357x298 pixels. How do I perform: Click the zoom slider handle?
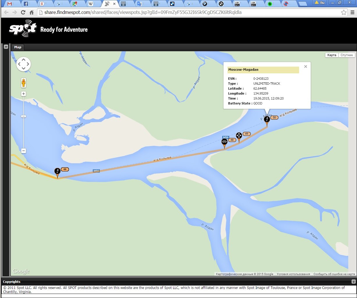tap(24, 116)
